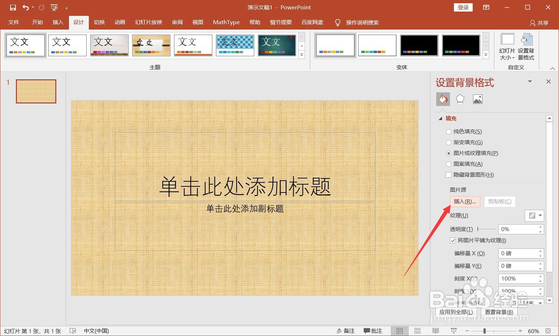Click the Offset Y input field
The height and width of the screenshot is (336, 559).
521,266
